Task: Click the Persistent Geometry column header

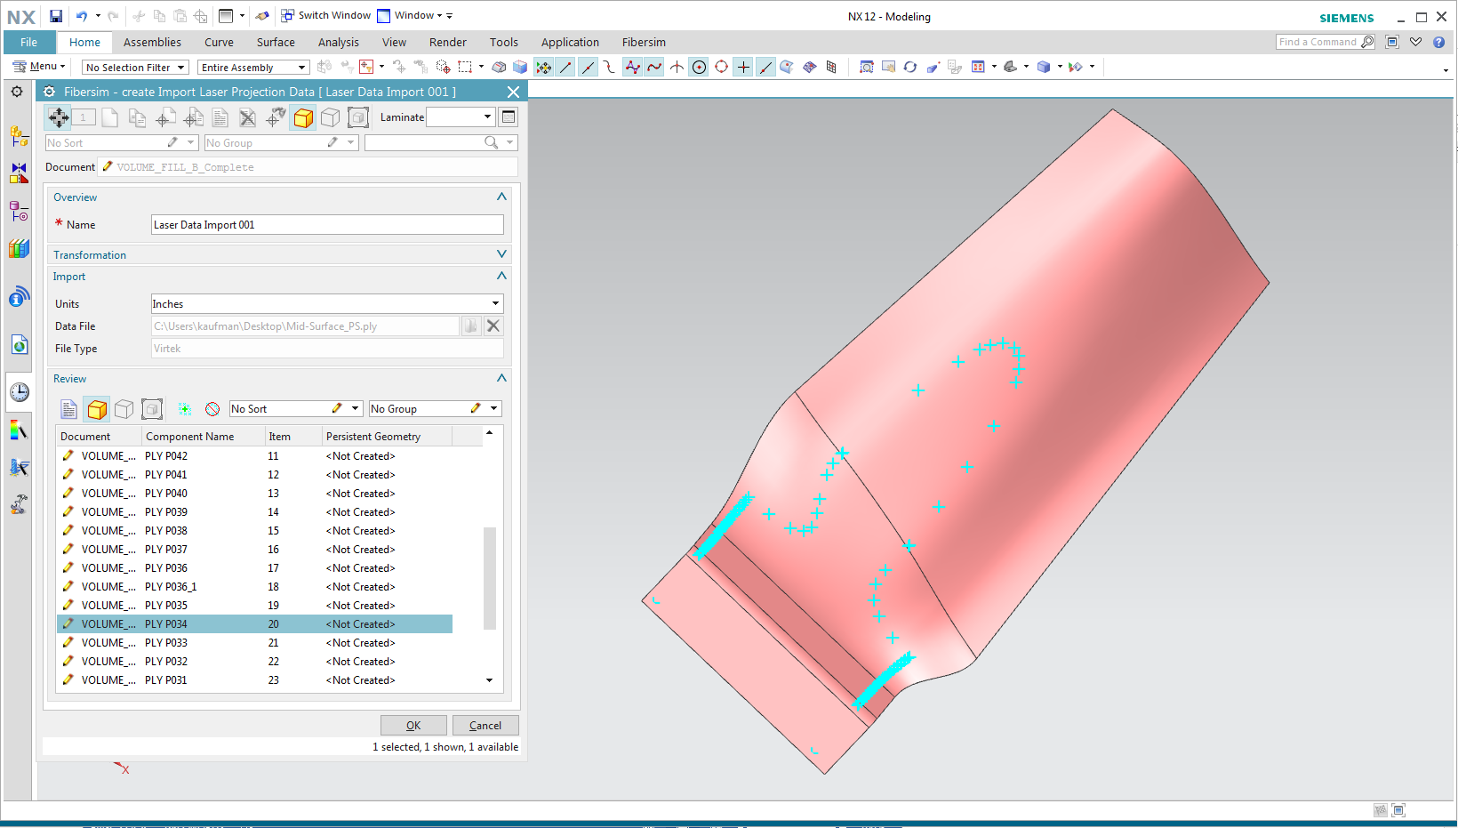Action: [x=387, y=436]
